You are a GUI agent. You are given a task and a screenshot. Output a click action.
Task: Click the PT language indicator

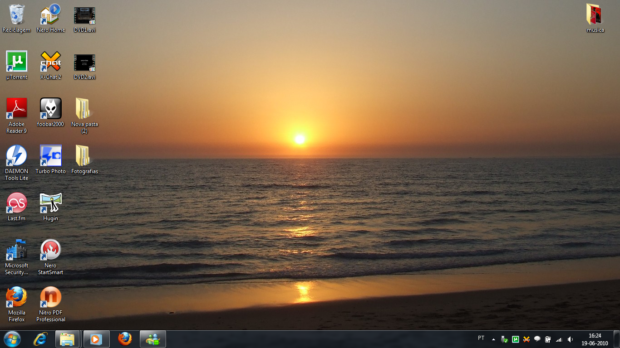pyautogui.click(x=481, y=338)
